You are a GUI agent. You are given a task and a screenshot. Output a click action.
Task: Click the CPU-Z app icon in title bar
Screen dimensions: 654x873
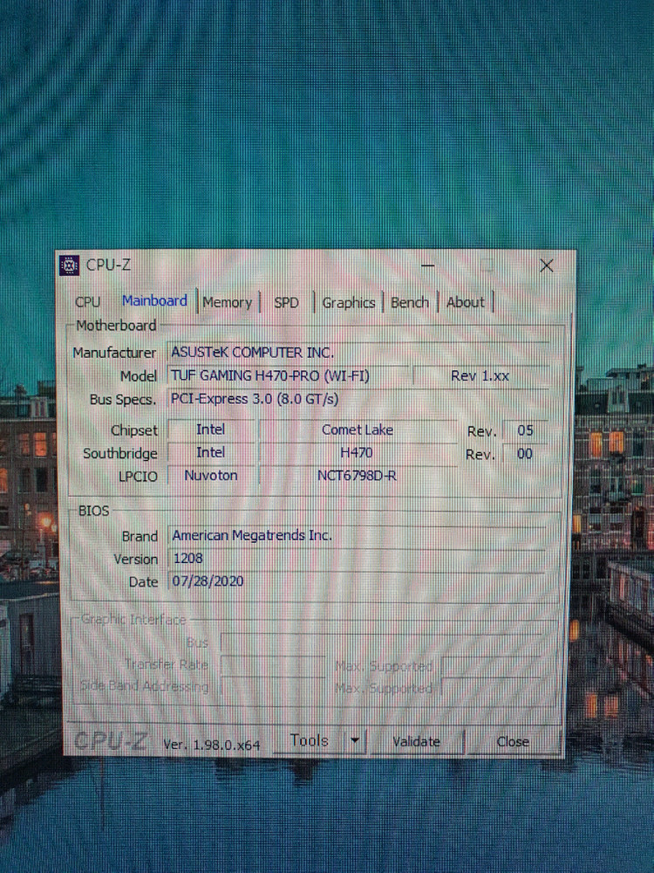pos(69,265)
